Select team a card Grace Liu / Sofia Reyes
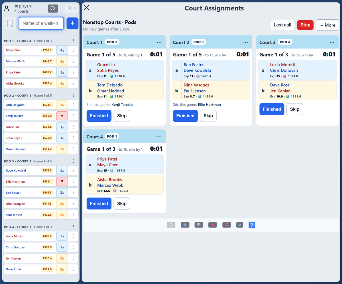The image size is (342, 284). pyautogui.click(x=125, y=70)
